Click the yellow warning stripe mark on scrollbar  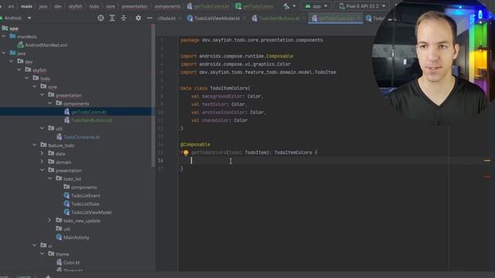coord(487,161)
